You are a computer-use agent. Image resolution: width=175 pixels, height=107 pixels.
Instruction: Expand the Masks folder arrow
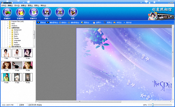point(10,43)
